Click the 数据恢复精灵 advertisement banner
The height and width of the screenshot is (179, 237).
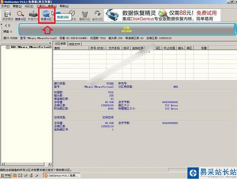tap(163, 16)
